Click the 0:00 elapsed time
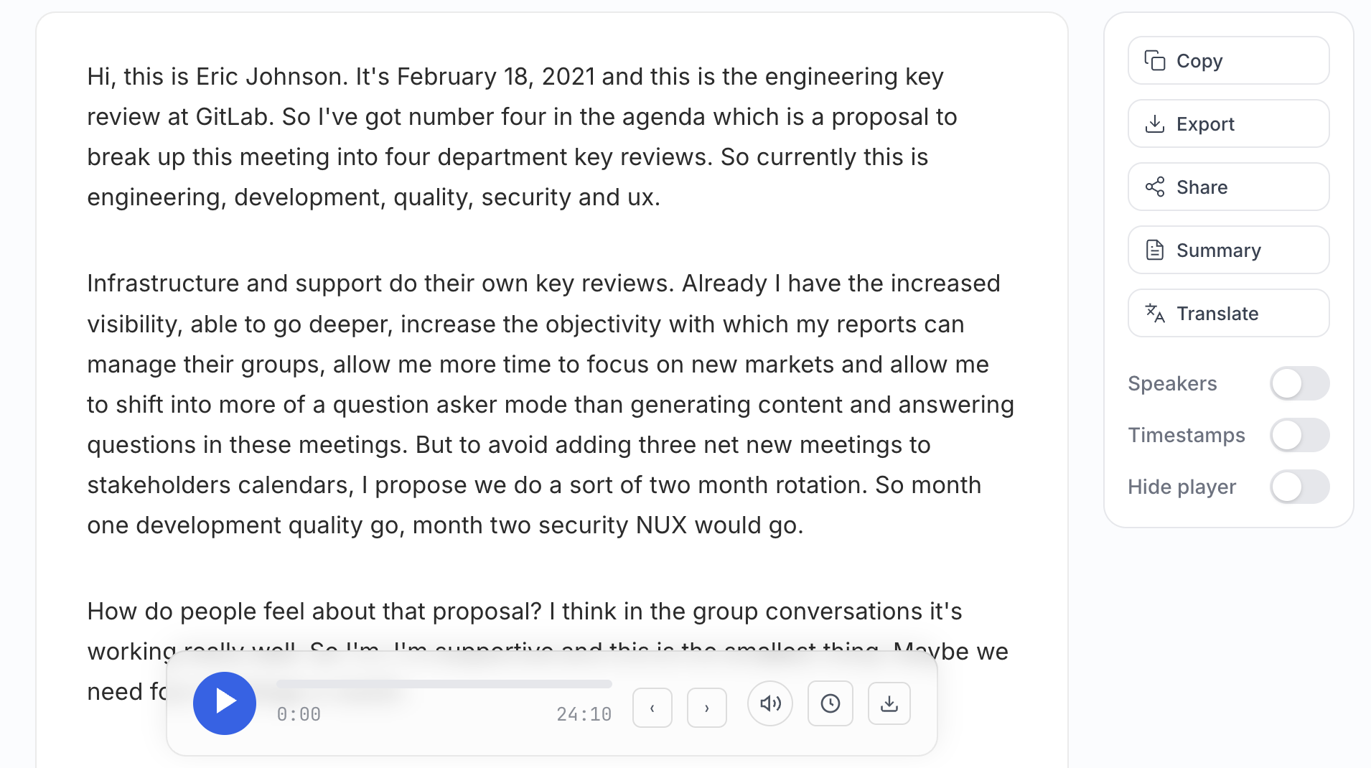The height and width of the screenshot is (768, 1371). click(x=299, y=713)
